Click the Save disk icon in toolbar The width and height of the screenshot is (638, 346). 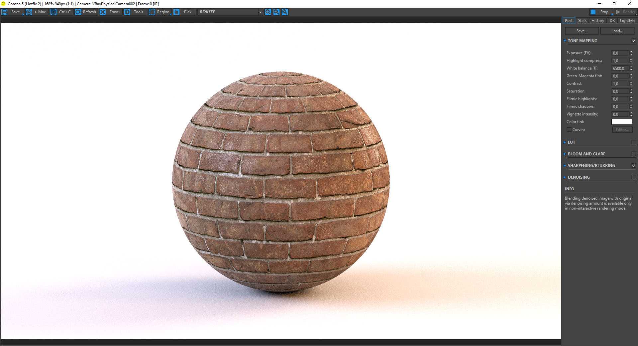5,12
